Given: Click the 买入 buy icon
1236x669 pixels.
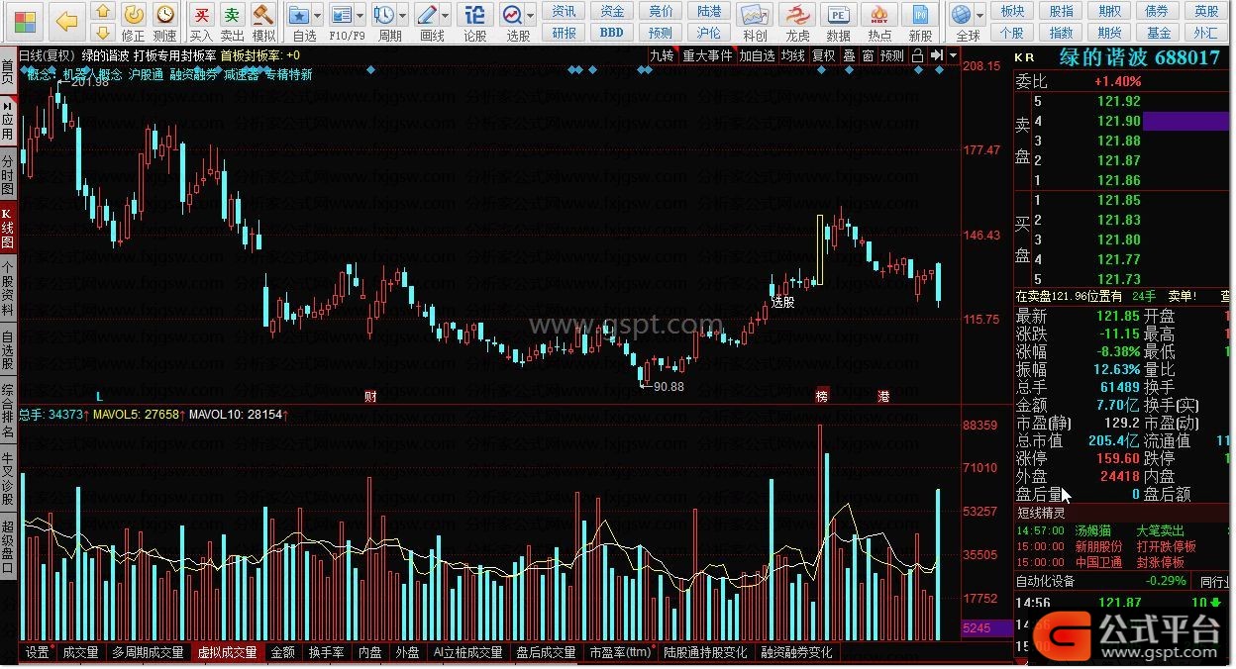Looking at the screenshot, I should click(201, 21).
